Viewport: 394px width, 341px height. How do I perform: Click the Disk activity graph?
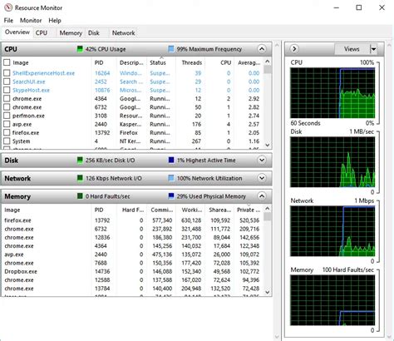pos(332,162)
